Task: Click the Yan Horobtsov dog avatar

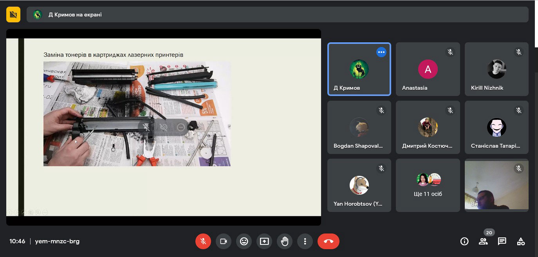Action: [x=359, y=185]
